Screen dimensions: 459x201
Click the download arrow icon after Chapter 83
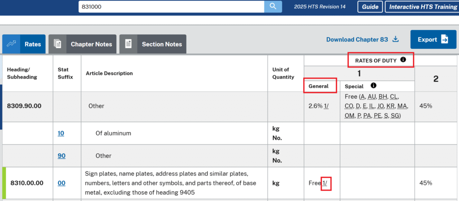(395, 39)
